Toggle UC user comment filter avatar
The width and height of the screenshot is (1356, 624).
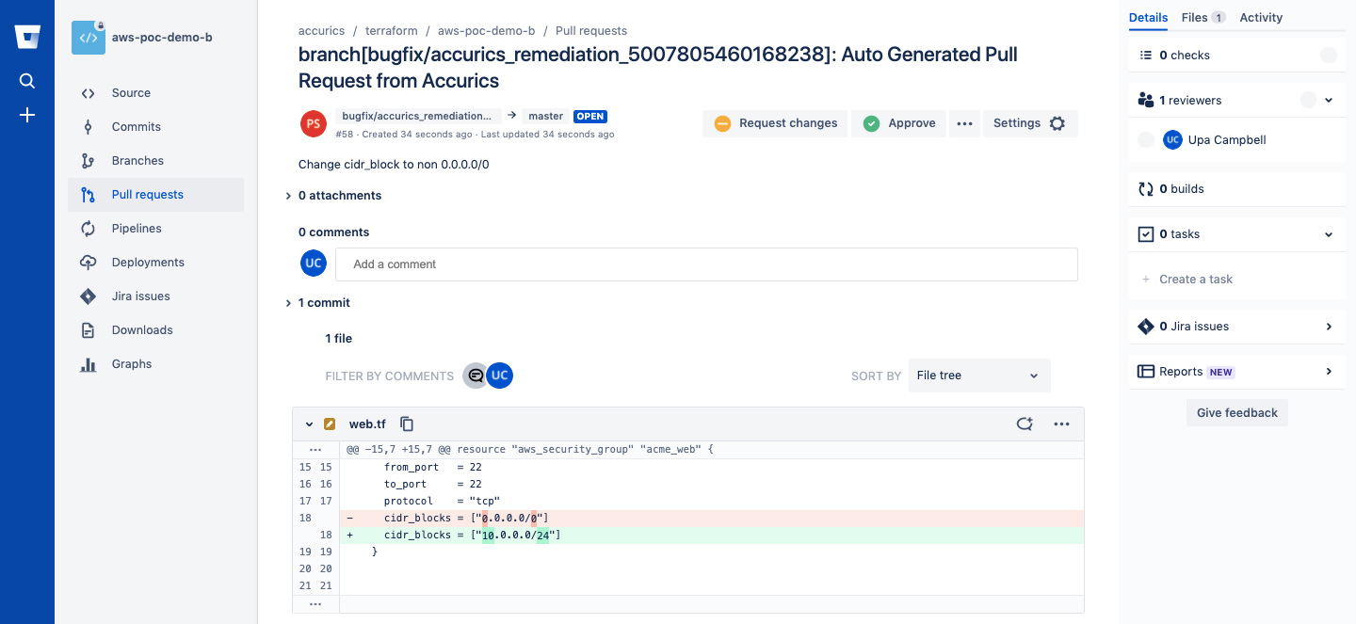click(500, 376)
